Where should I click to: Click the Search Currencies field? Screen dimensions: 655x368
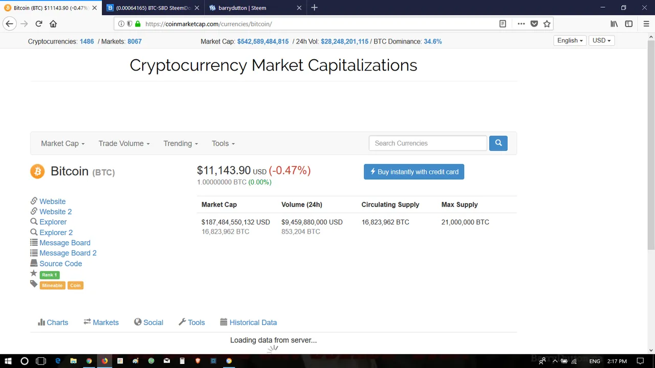pyautogui.click(x=428, y=143)
